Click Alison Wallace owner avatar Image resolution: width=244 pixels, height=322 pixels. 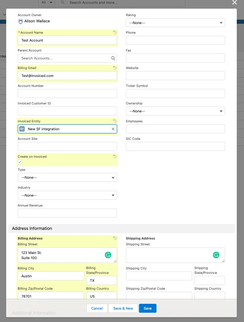point(21,21)
